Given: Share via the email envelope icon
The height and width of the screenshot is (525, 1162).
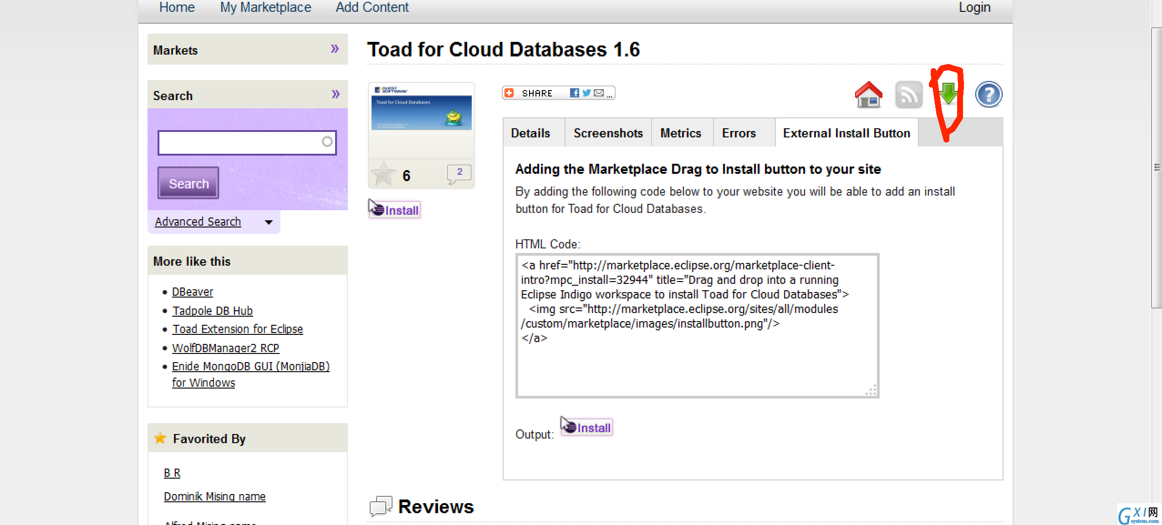Looking at the screenshot, I should pyautogui.click(x=599, y=93).
